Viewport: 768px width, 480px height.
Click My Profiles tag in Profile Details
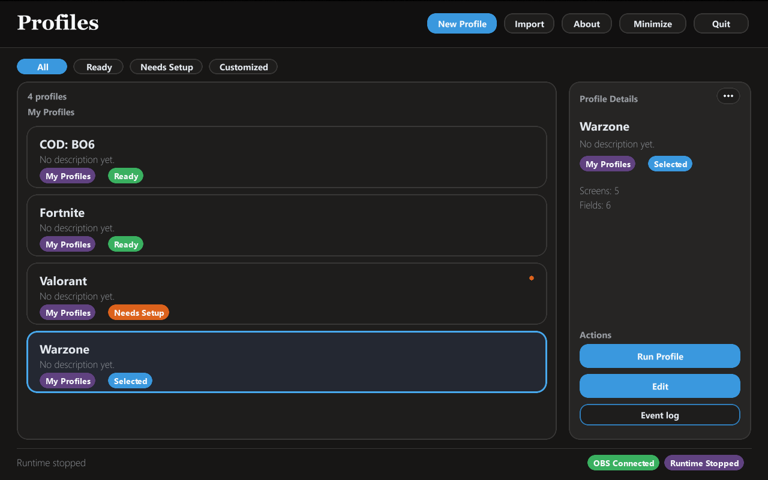pos(608,164)
